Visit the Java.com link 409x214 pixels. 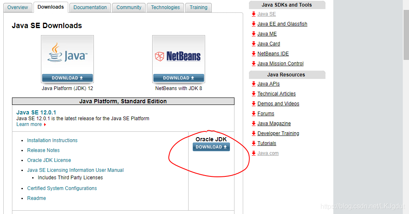tap(268, 153)
